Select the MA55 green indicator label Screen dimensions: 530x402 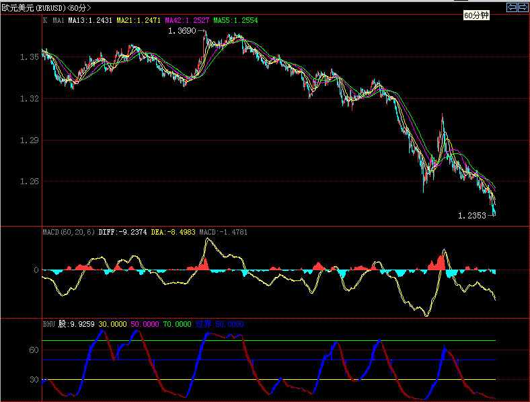pyautogui.click(x=235, y=21)
